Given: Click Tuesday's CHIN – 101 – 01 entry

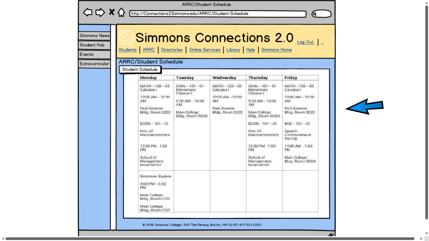Looking at the screenshot, I should [x=190, y=86].
